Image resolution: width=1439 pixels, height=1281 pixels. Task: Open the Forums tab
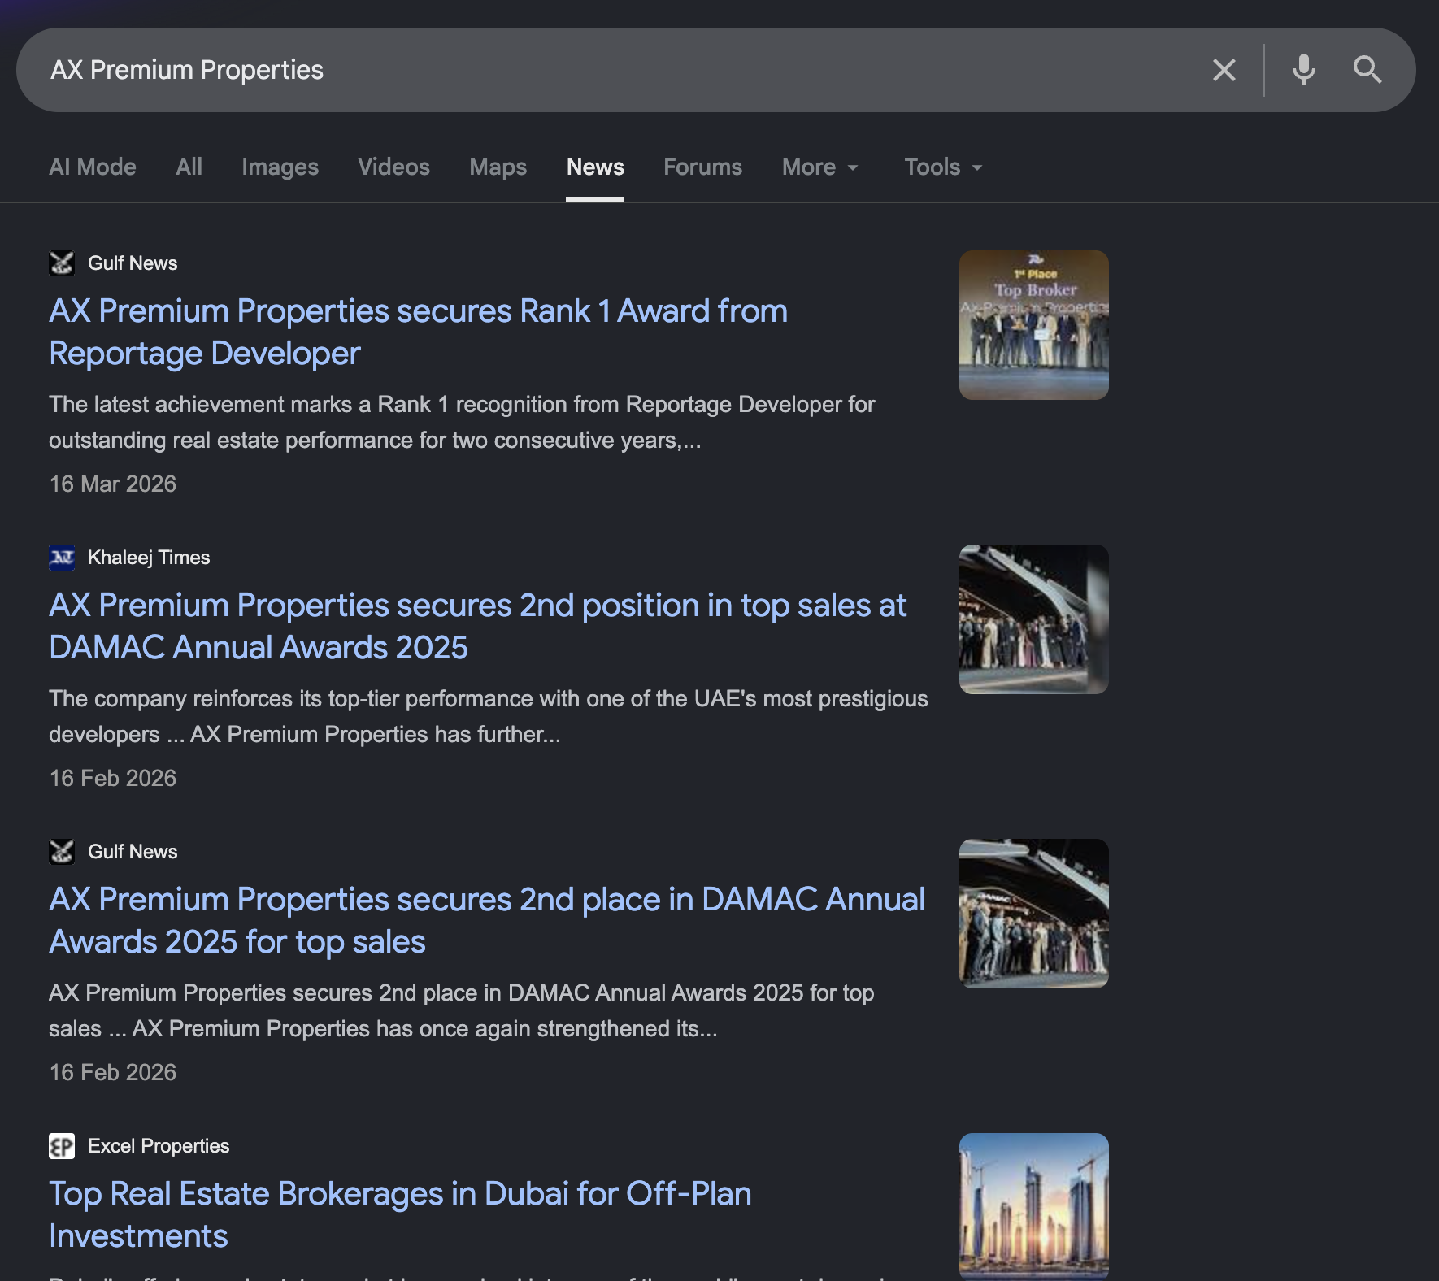703,167
